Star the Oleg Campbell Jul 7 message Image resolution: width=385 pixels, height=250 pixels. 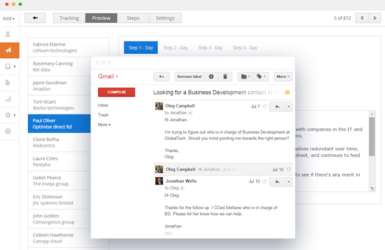[265, 106]
